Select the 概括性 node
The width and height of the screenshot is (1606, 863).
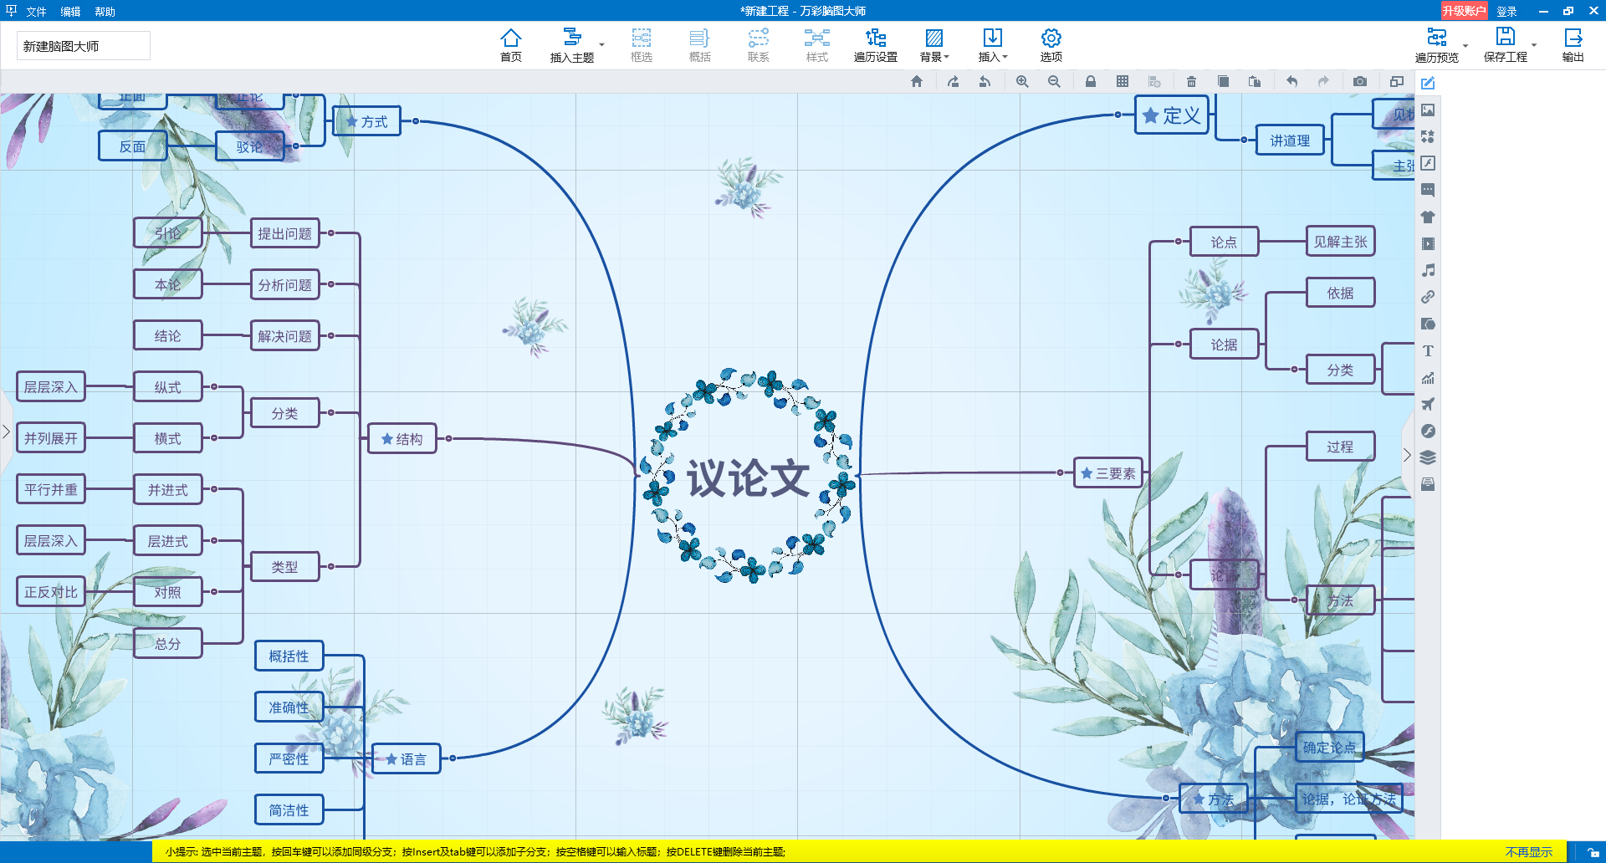(x=289, y=656)
